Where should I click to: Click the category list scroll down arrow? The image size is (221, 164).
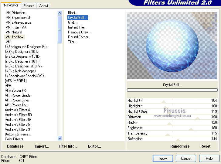60,138
